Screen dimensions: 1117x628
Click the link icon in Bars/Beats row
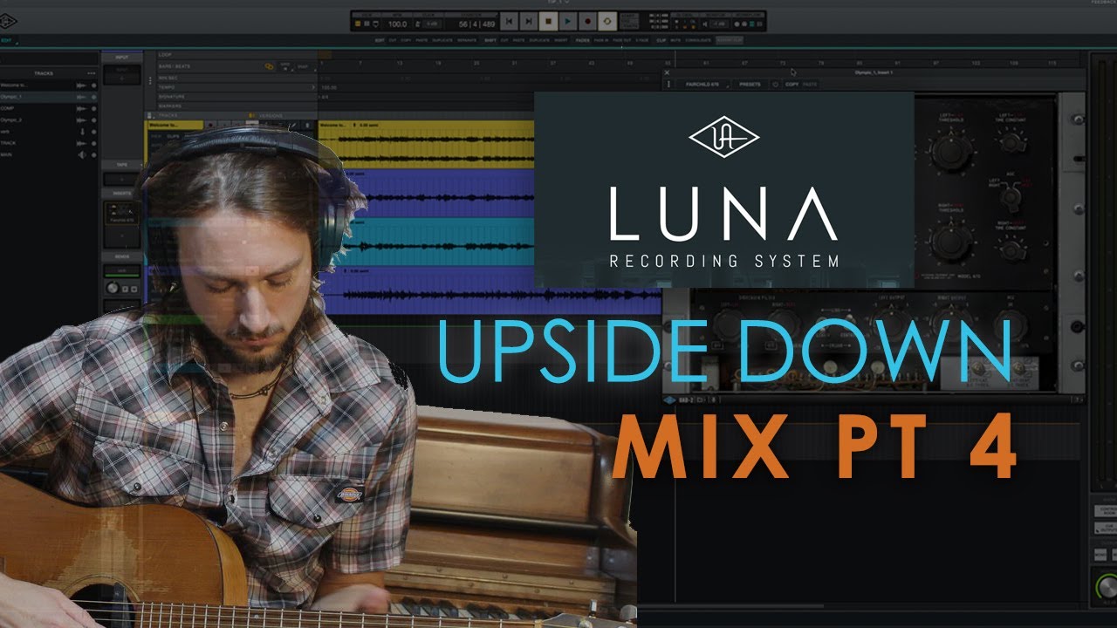[x=270, y=66]
